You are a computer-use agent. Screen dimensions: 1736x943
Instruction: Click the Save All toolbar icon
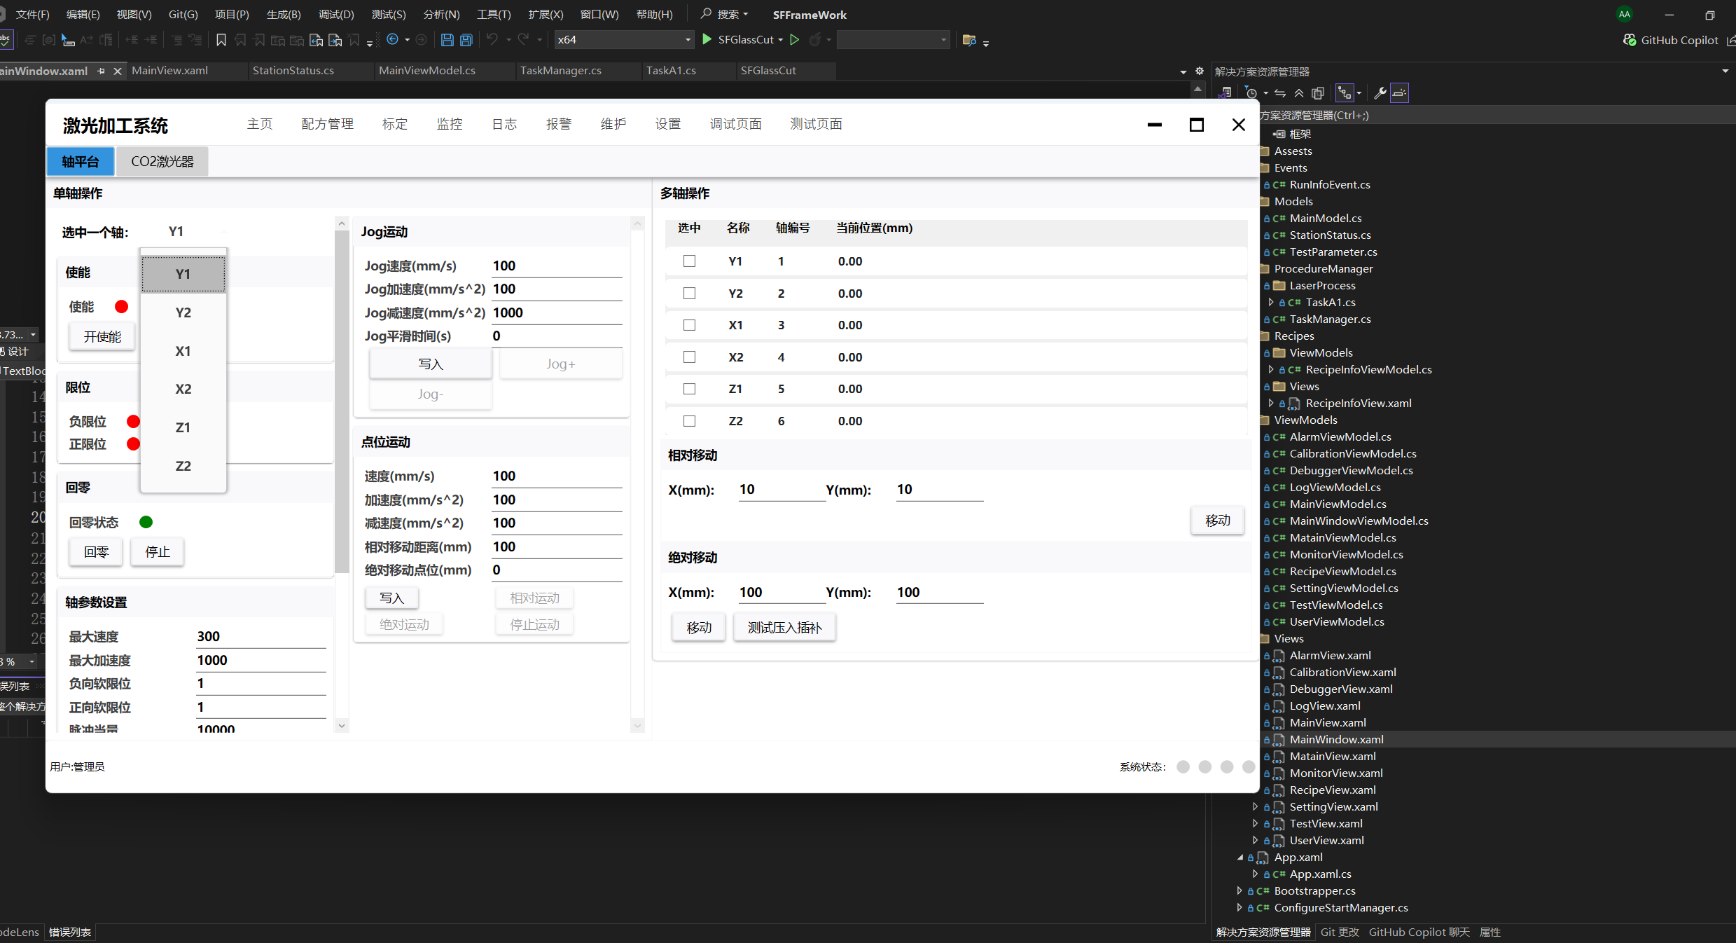[x=466, y=40]
